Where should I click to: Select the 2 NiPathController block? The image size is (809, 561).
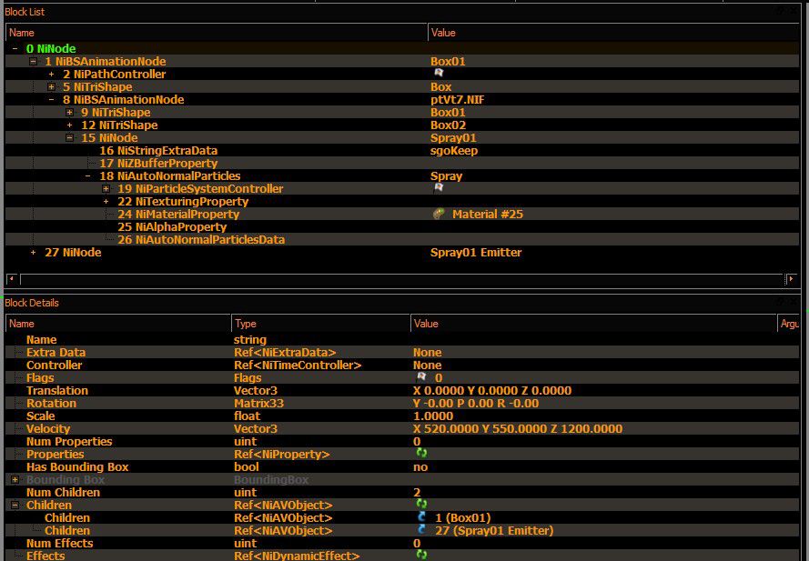(114, 75)
